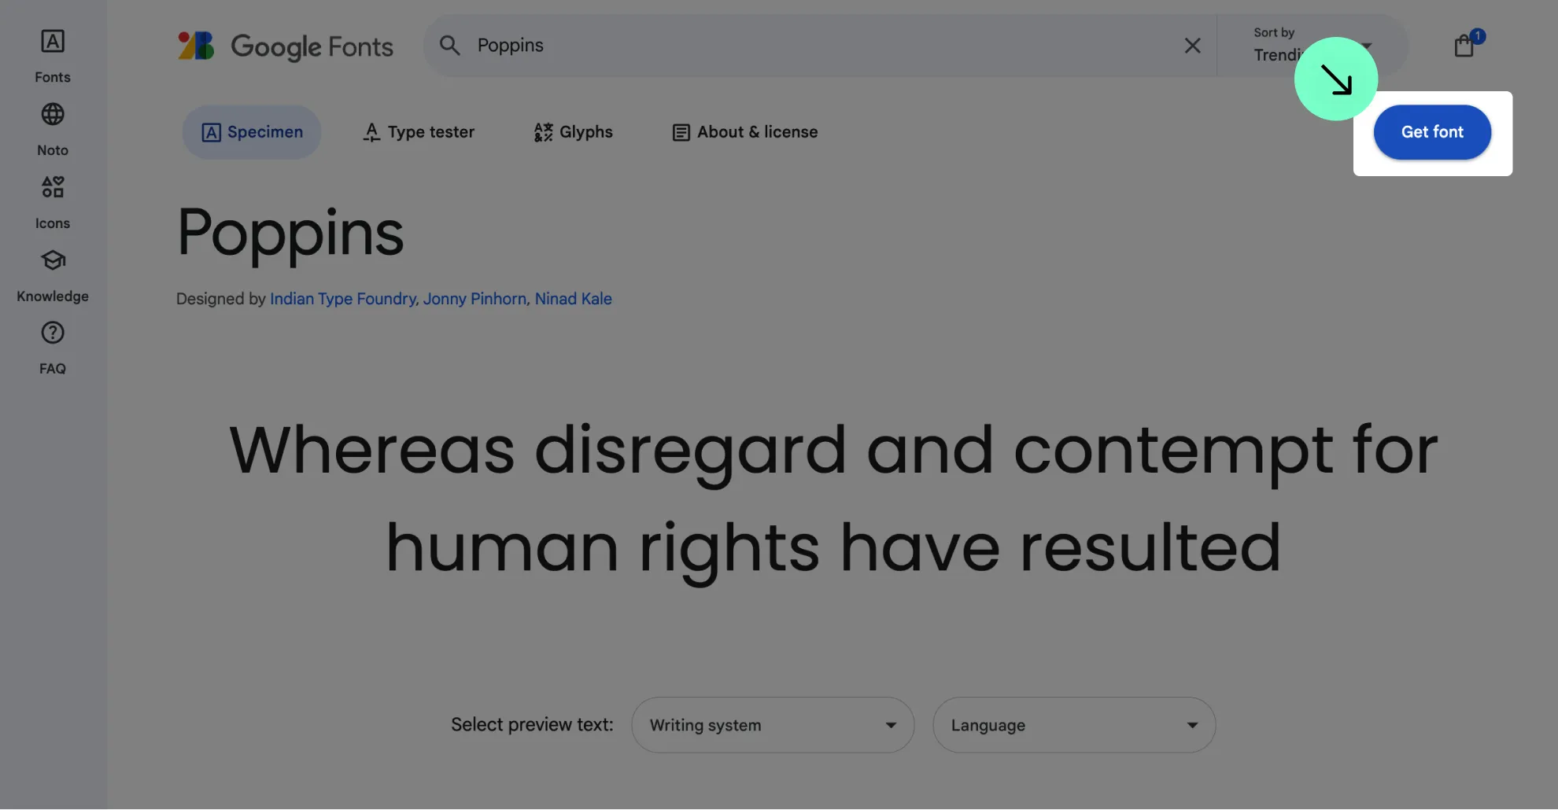1558x810 pixels.
Task: Open the Icons section in sidebar
Action: pyautogui.click(x=53, y=202)
